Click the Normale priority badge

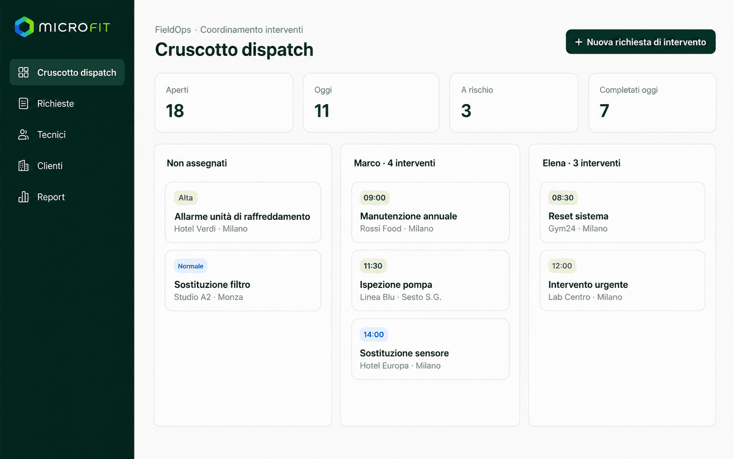(x=191, y=266)
